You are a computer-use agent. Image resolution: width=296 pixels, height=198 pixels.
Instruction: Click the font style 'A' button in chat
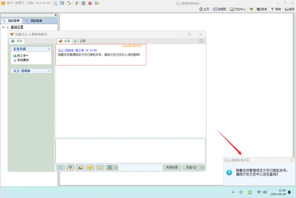tap(60, 168)
